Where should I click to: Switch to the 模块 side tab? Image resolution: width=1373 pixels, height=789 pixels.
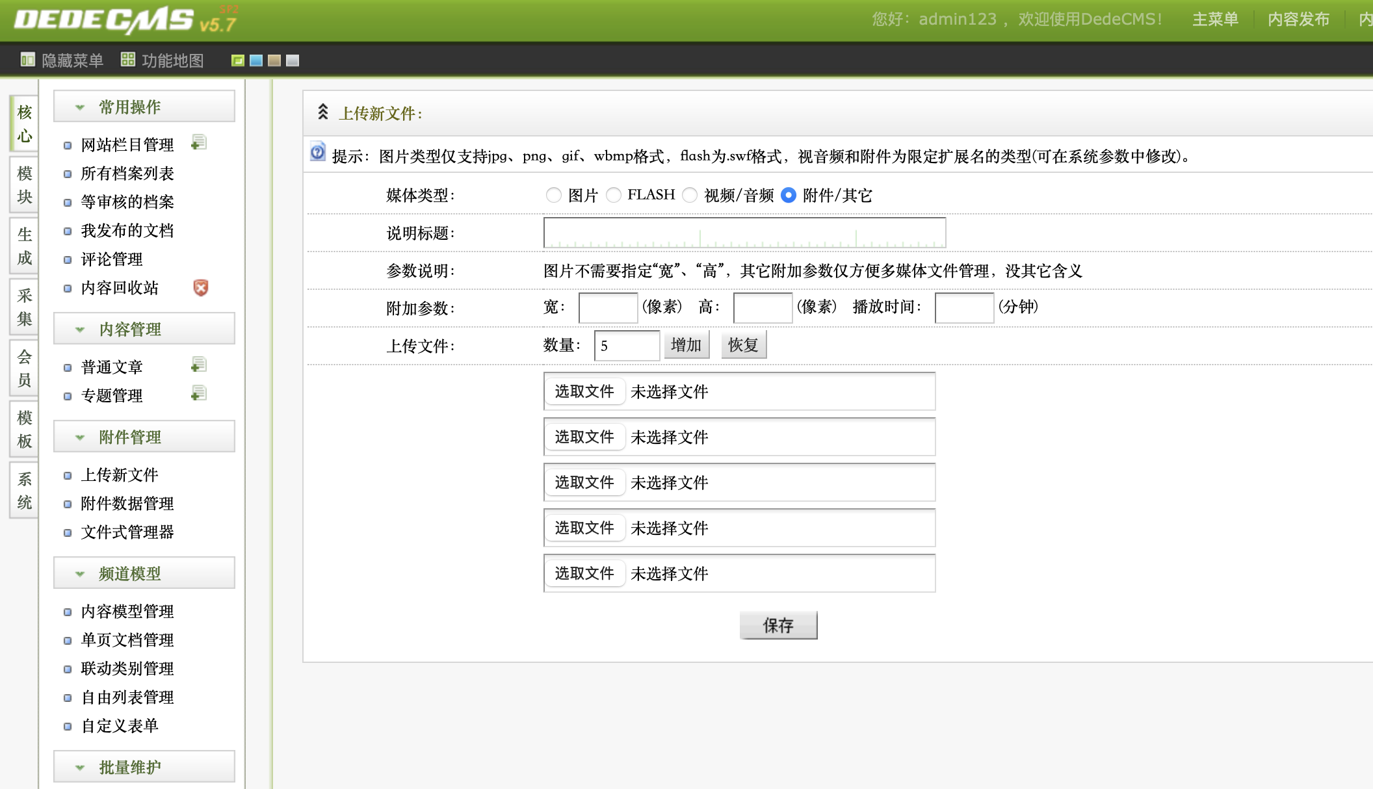(24, 185)
